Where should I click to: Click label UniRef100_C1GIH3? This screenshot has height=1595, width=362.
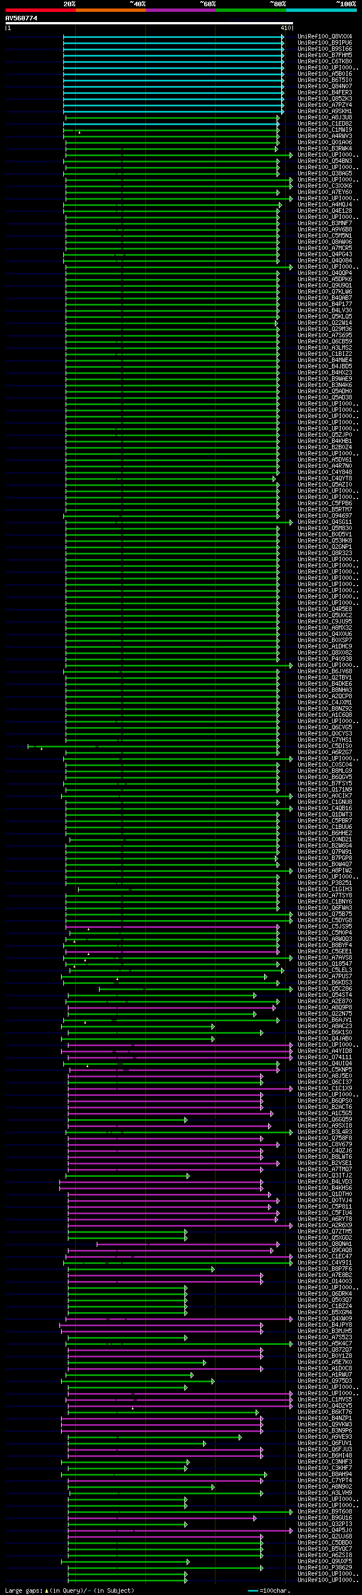pyautogui.click(x=325, y=889)
